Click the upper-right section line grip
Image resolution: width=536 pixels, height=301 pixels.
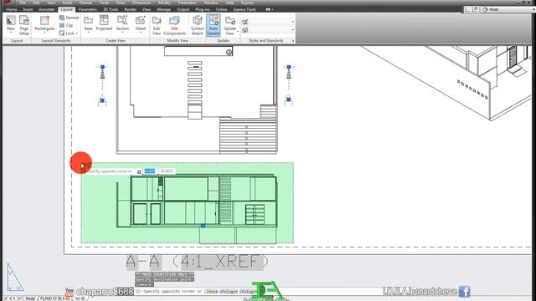point(288,67)
